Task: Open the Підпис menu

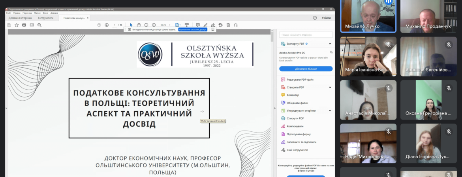Action: [x=37, y=13]
